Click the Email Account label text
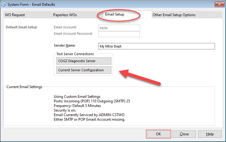This screenshot has width=226, height=142. [x=65, y=27]
